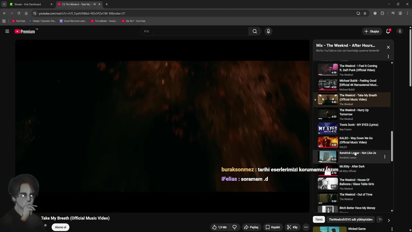This screenshot has height=232, width=412.
Task: Click the page vertical scrollbar thumb
Action: tap(410, 58)
